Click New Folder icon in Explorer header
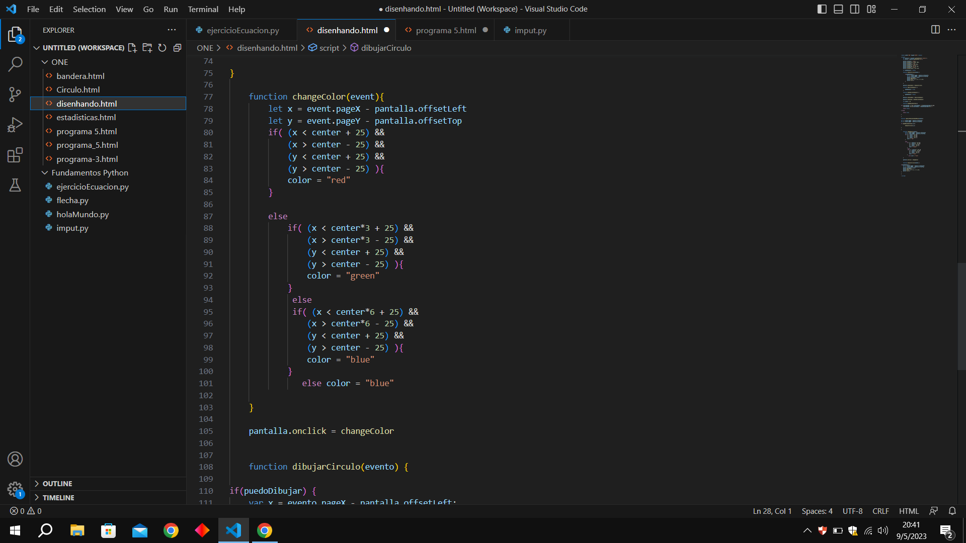966x543 pixels. coord(147,48)
